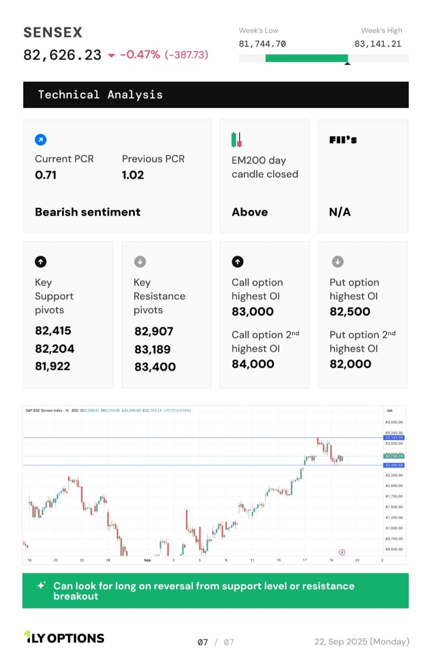The width and height of the screenshot is (432, 661).
Task: Click the up-arrow icon above Key Support pivots
Action: (x=41, y=262)
